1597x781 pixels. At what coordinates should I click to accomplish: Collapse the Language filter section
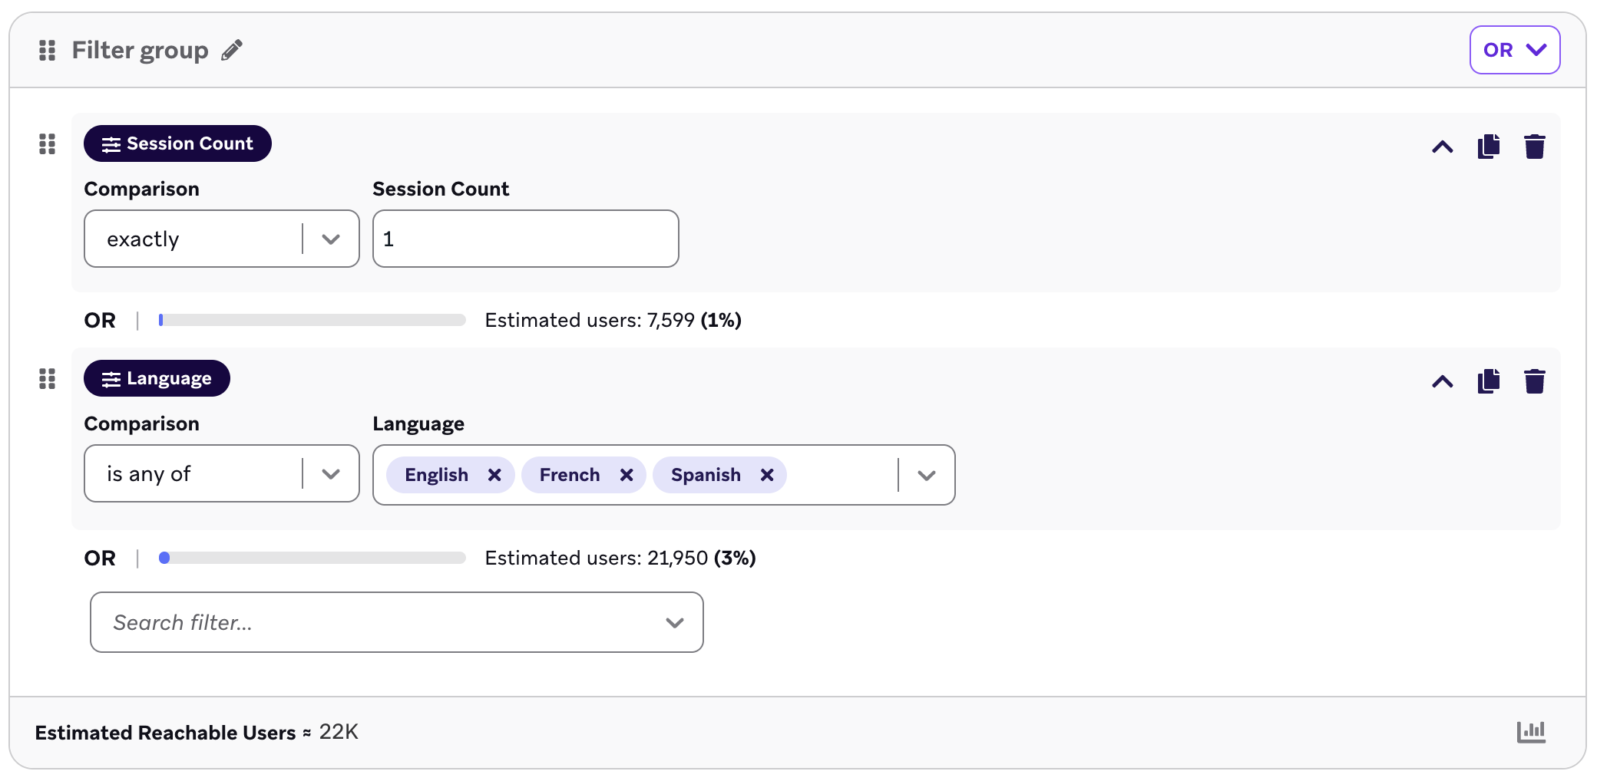(1442, 381)
